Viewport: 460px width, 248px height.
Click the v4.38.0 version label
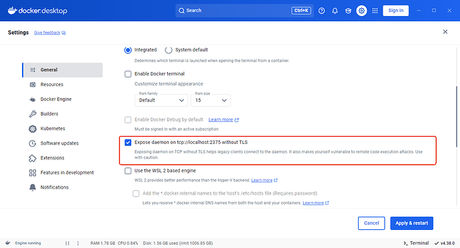pos(447,243)
